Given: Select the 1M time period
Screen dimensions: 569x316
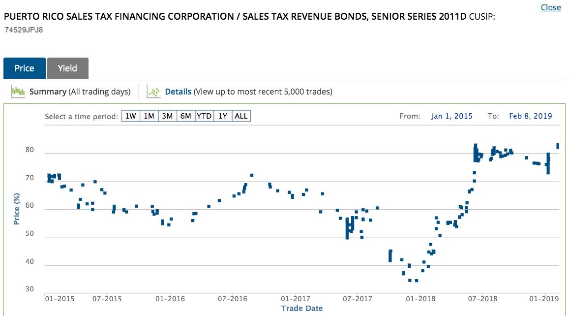Looking at the screenshot, I should click(x=149, y=116).
